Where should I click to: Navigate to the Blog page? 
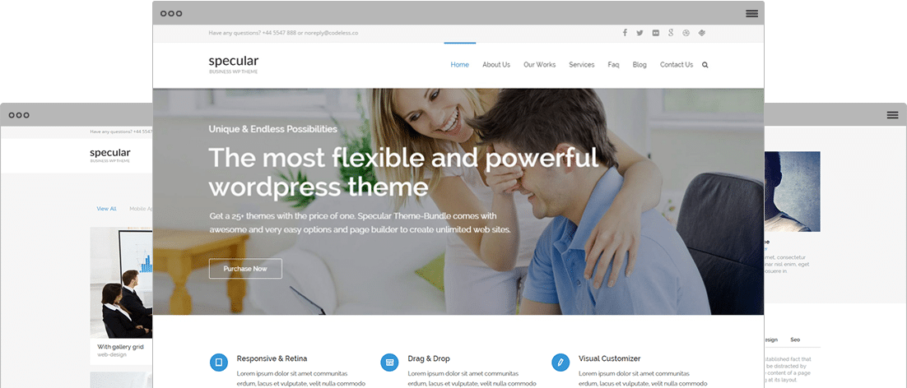click(x=640, y=65)
